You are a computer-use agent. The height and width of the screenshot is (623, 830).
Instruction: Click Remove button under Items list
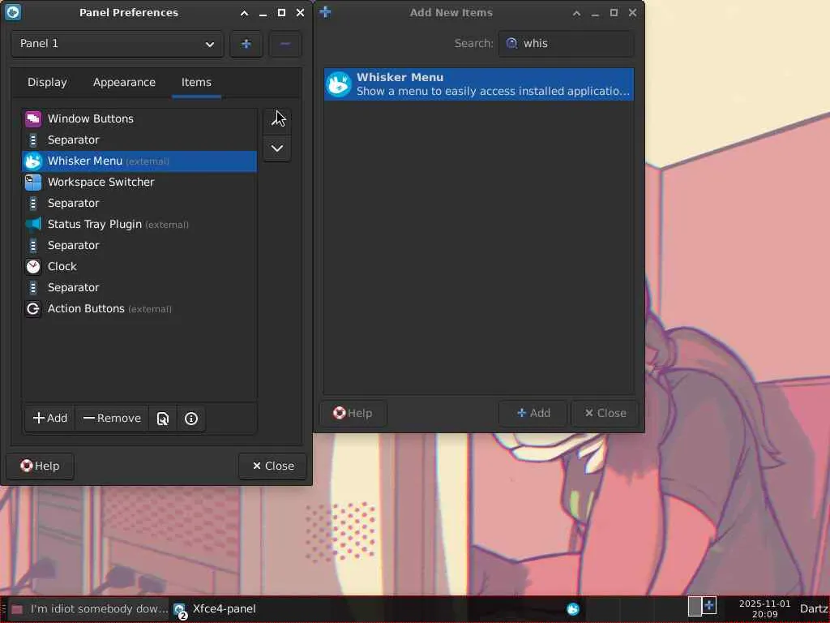112,419
